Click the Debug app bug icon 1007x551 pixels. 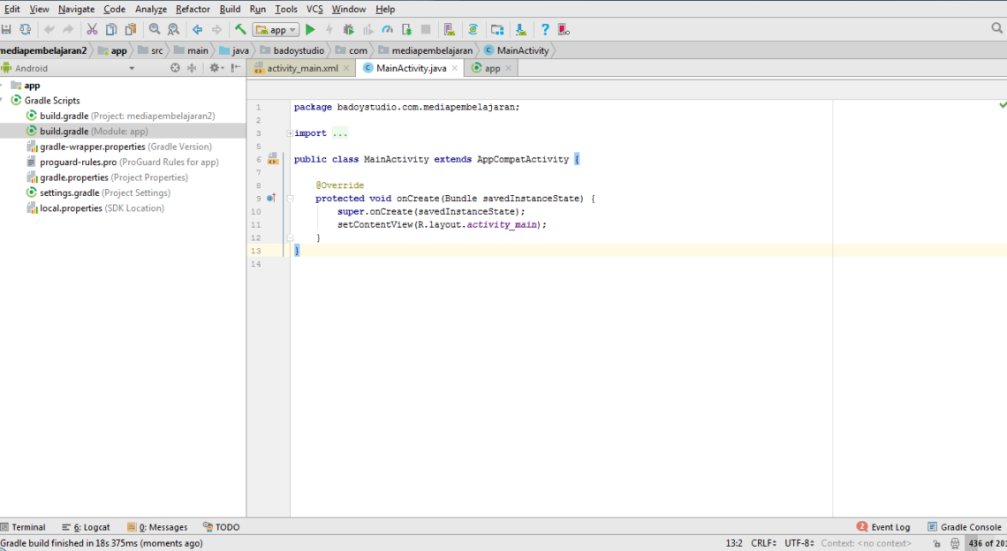coord(348,30)
